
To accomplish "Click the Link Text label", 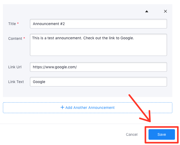I will pos(16,82).
